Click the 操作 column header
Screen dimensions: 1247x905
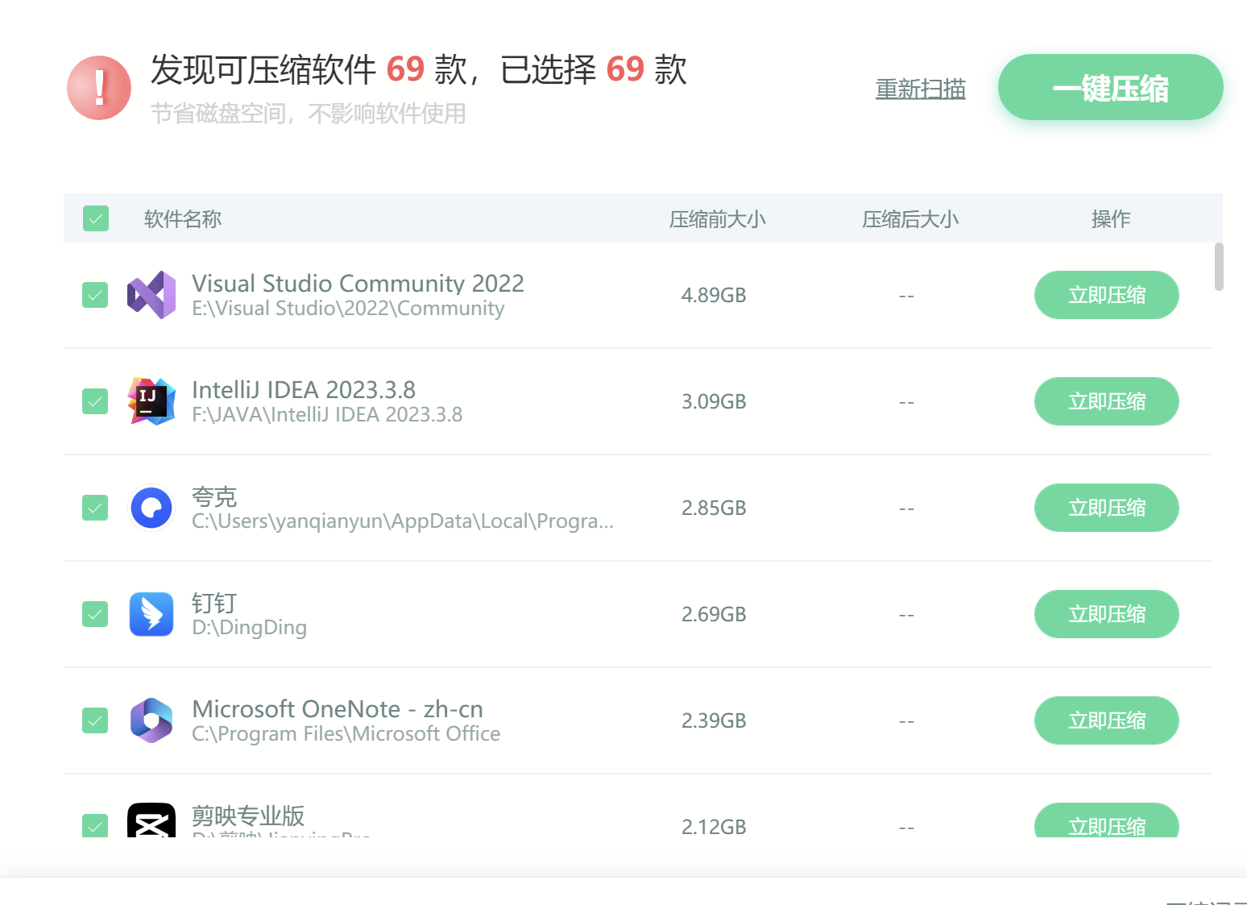(x=1111, y=219)
